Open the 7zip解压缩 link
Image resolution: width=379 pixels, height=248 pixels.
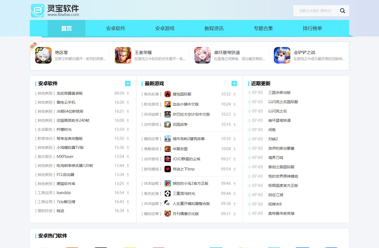click(x=66, y=202)
